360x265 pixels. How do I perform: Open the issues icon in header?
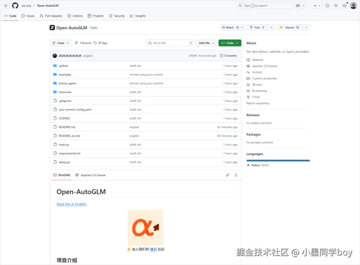(327, 6)
